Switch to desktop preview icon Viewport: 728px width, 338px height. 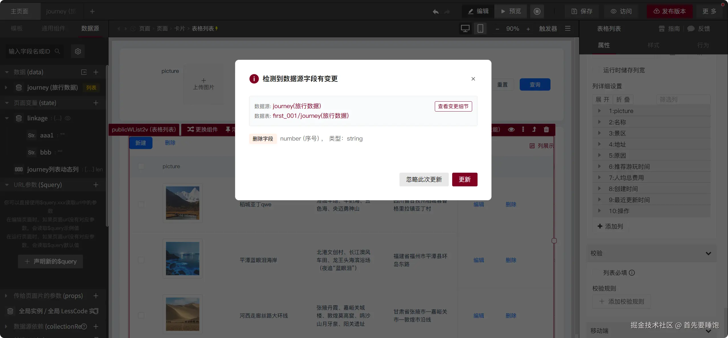coord(465,28)
